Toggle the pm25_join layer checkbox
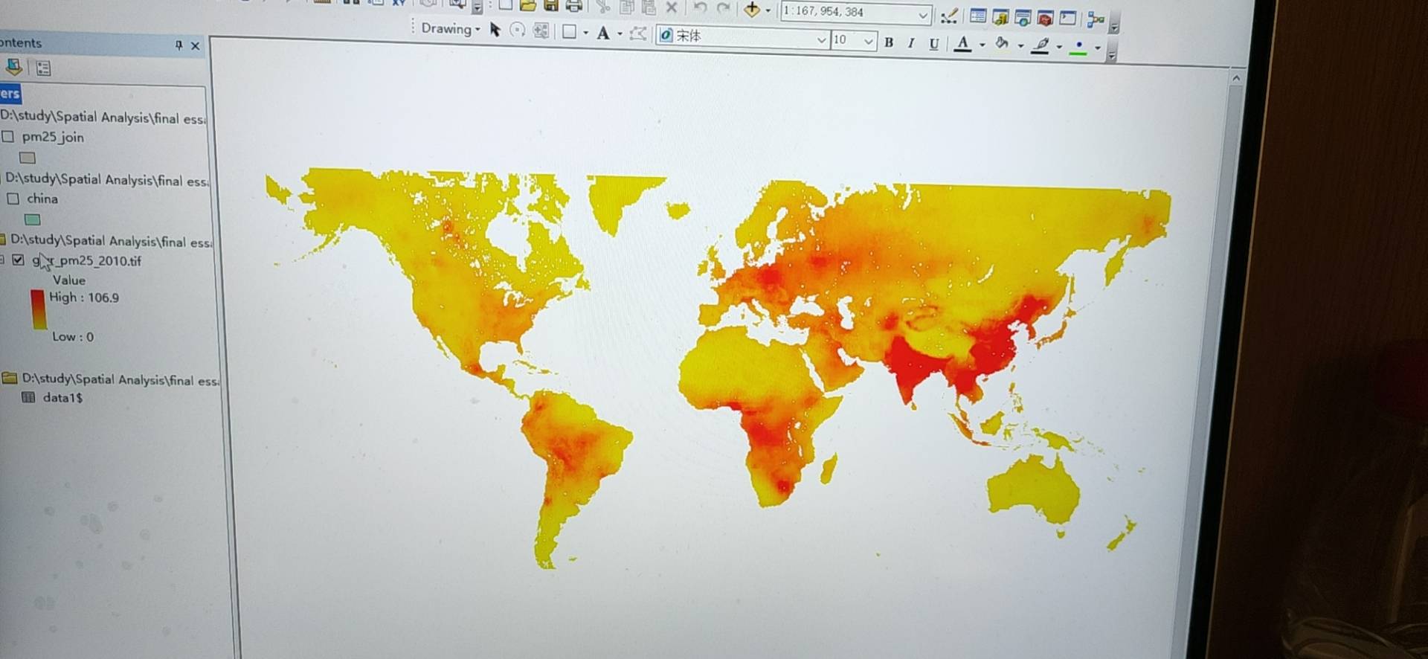Viewport: 1428px width, 659px height. tap(8, 136)
